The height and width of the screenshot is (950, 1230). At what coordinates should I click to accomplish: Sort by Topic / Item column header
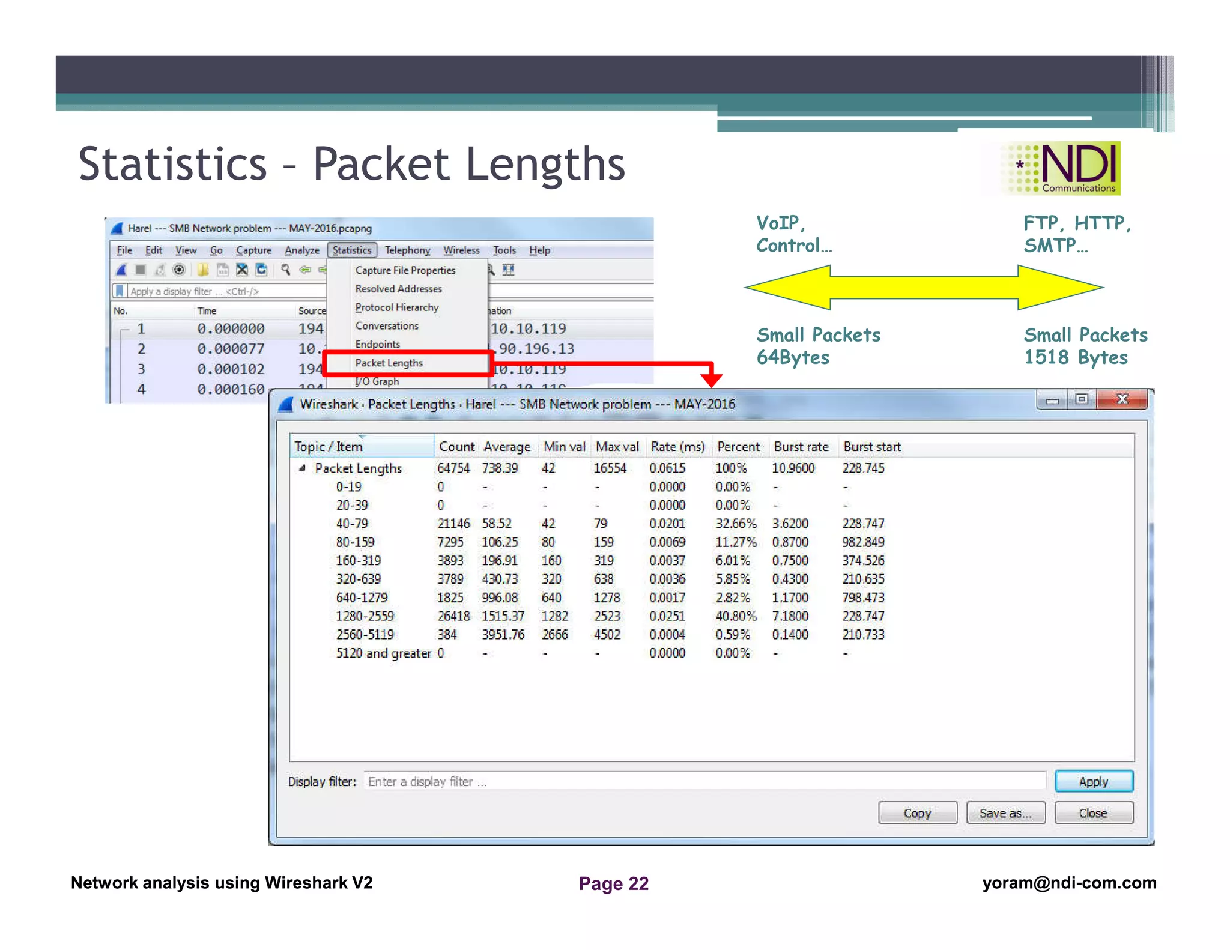[x=362, y=446]
